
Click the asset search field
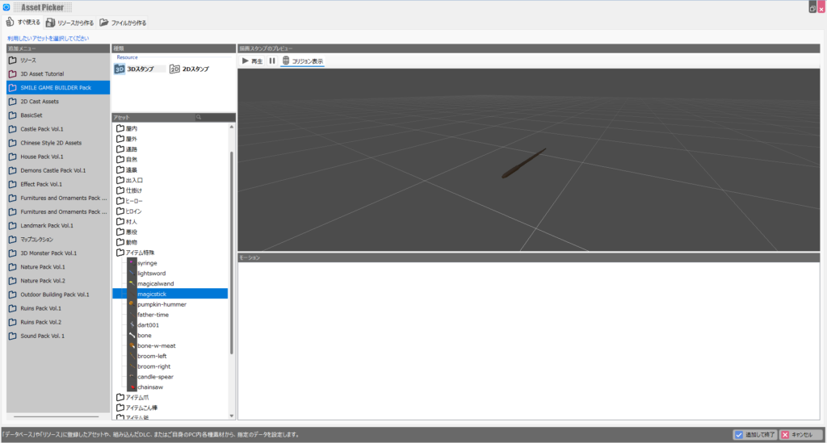coord(215,118)
